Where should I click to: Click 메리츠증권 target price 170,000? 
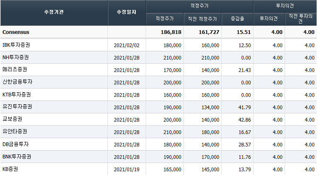(x=173, y=70)
